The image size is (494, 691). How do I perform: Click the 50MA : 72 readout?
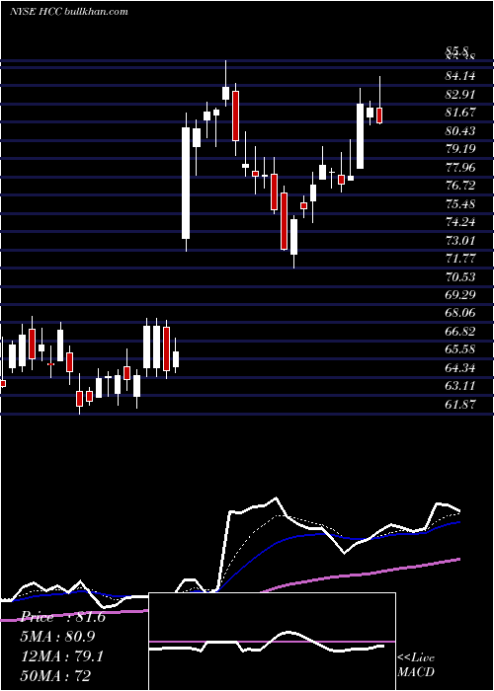[57, 676]
